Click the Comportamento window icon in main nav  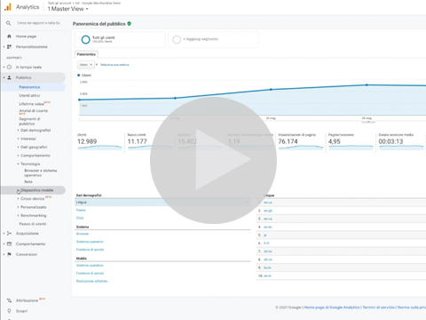click(9, 244)
